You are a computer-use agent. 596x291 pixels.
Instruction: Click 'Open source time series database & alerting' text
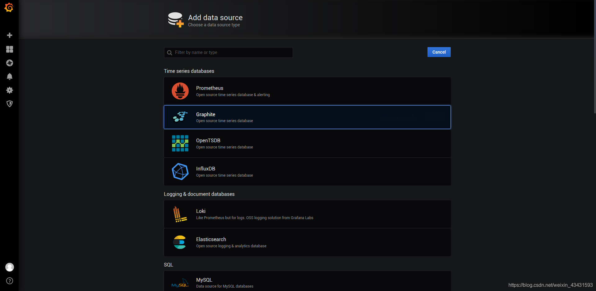pyautogui.click(x=233, y=95)
